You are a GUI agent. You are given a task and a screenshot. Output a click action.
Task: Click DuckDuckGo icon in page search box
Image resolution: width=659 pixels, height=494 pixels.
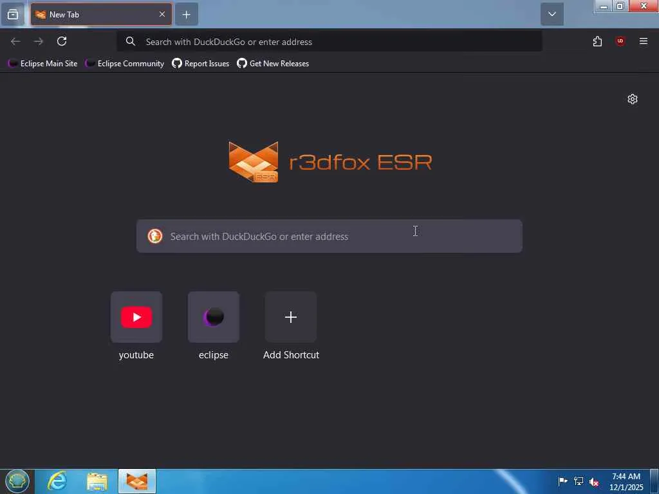[154, 236]
